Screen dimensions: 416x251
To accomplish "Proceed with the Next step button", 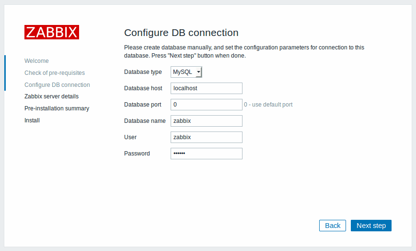I will coord(371,226).
